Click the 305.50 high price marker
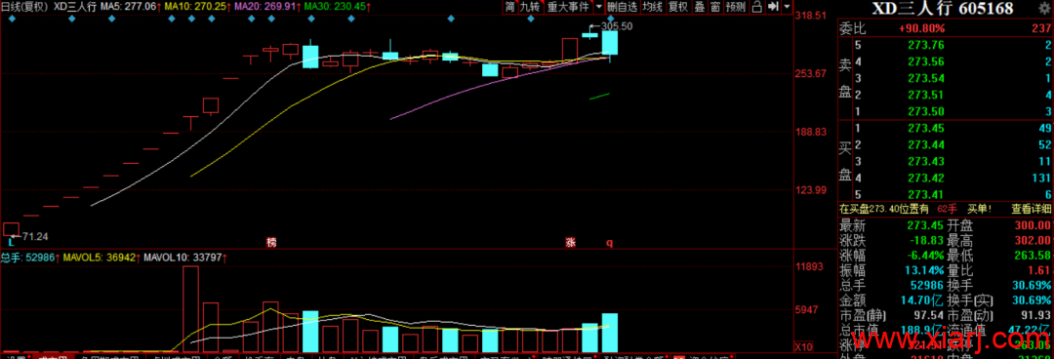This screenshot has height=359, width=1054. point(617,26)
